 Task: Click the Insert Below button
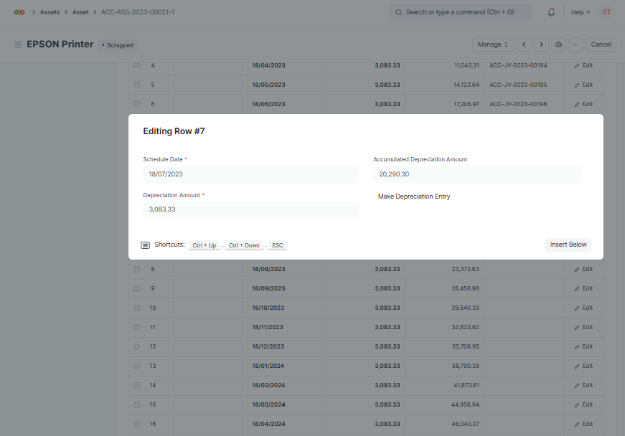(568, 245)
